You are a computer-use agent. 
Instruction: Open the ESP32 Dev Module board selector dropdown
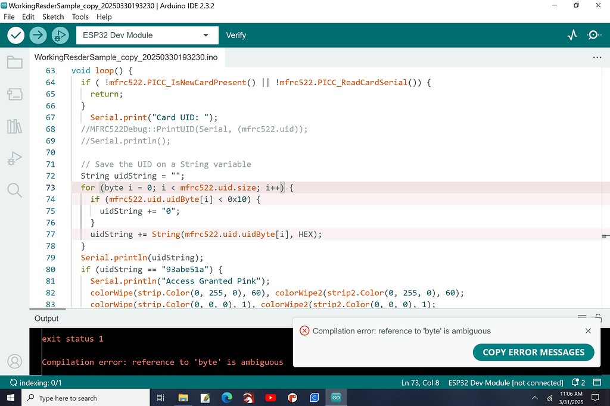147,35
